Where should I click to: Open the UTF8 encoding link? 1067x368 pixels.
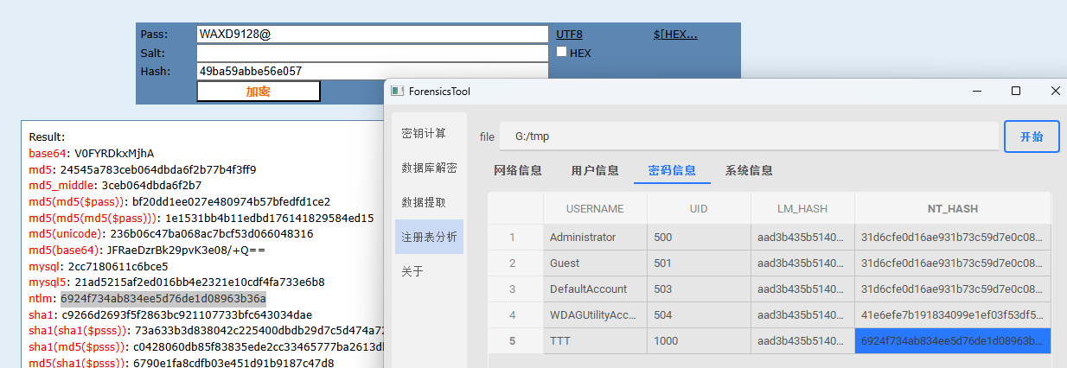(569, 35)
